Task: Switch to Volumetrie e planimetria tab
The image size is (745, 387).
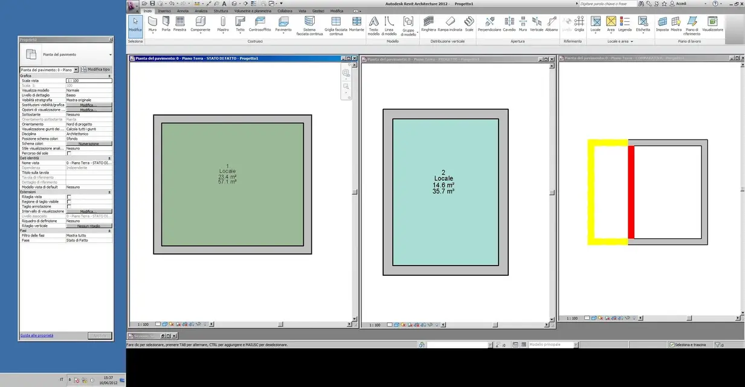Action: pyautogui.click(x=253, y=11)
